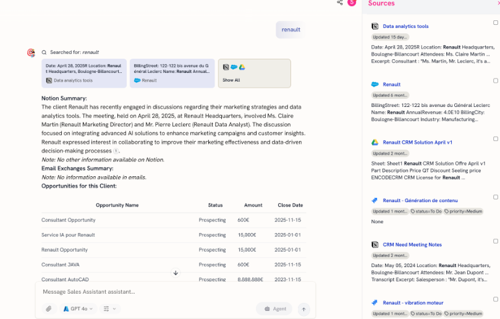Click the search magnifier icon beside 'Searched for'
The image size is (500, 319).
pos(44,53)
